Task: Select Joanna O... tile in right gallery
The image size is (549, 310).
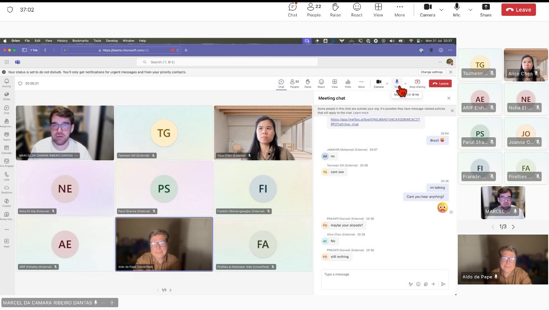Action: (526, 134)
